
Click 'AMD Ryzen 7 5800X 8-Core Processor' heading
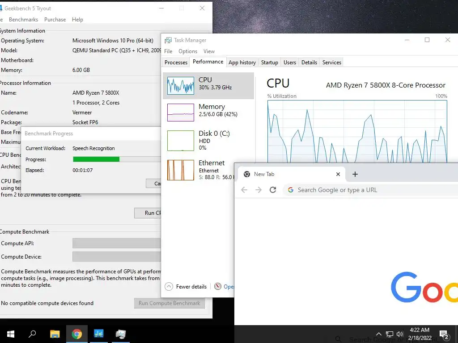click(386, 85)
